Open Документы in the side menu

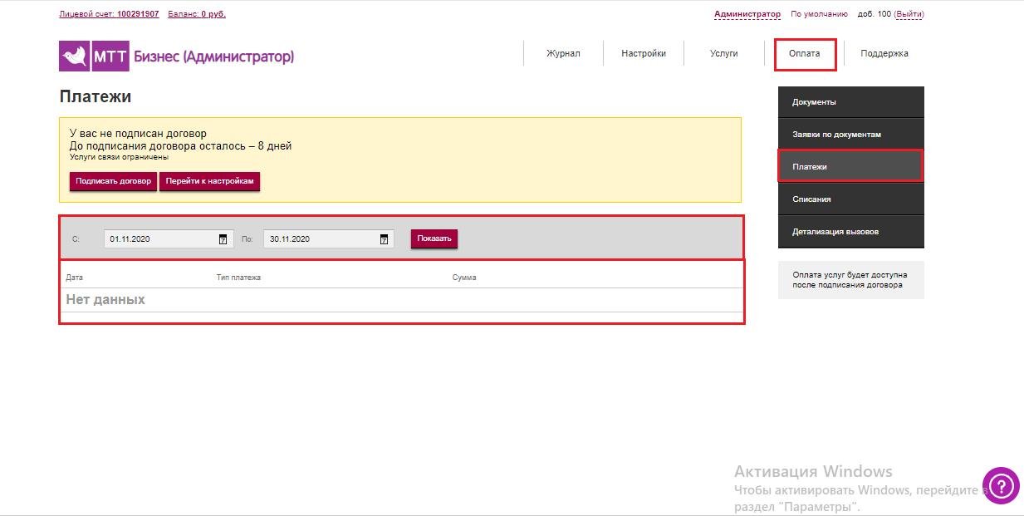coord(851,102)
